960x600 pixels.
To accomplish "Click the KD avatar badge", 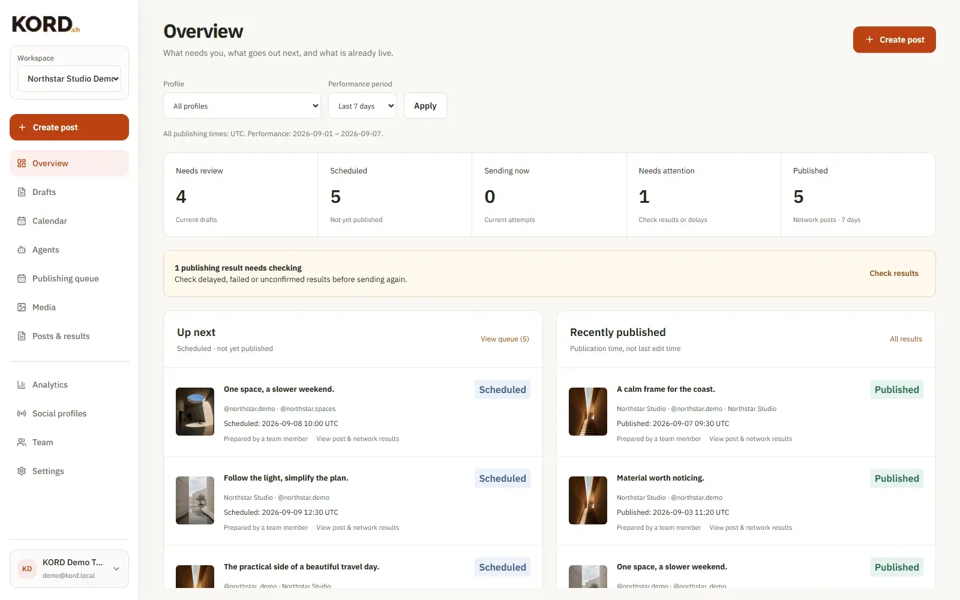I will 27,569.
